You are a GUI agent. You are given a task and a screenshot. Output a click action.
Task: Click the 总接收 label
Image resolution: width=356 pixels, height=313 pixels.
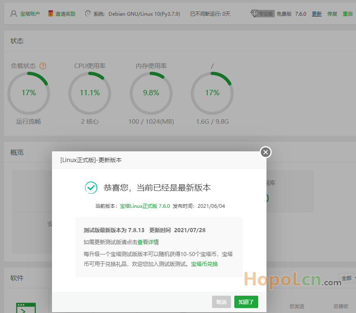(x=341, y=306)
